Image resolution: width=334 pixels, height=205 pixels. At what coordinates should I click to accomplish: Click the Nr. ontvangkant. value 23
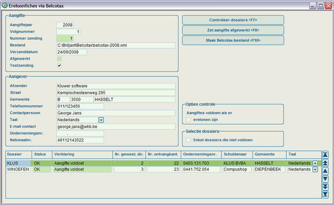coord(163,170)
